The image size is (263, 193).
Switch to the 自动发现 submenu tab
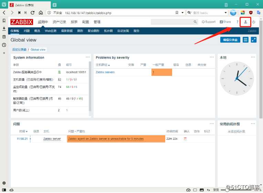pyautogui.click(x=123, y=31)
